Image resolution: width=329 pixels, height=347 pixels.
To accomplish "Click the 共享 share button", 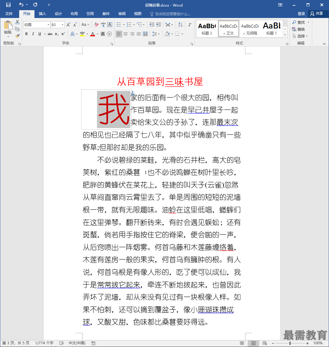I will click(317, 14).
